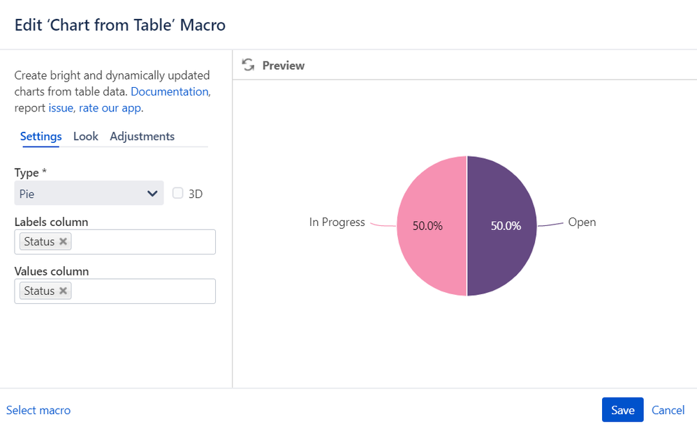Viewport: 697px width, 426px height.
Task: Cancel the macro edit
Action: (668, 410)
